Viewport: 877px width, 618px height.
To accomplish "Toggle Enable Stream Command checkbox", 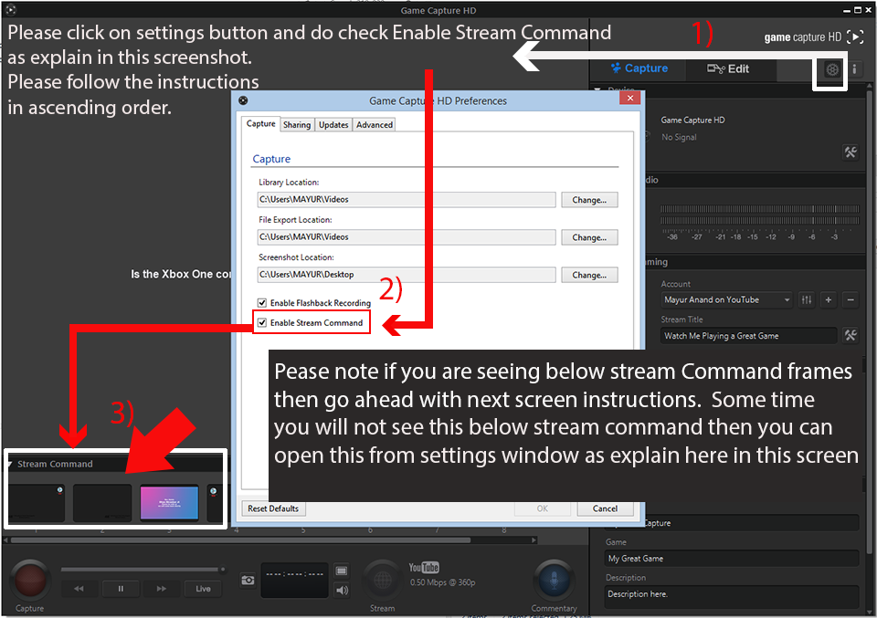I will tap(262, 323).
